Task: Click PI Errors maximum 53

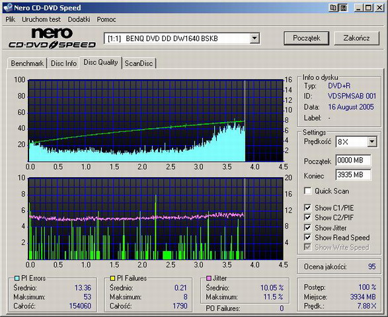Action: pos(87,297)
